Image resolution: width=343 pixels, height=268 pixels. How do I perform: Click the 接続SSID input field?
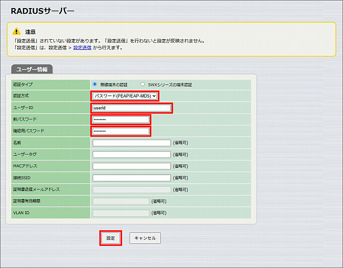132,177
